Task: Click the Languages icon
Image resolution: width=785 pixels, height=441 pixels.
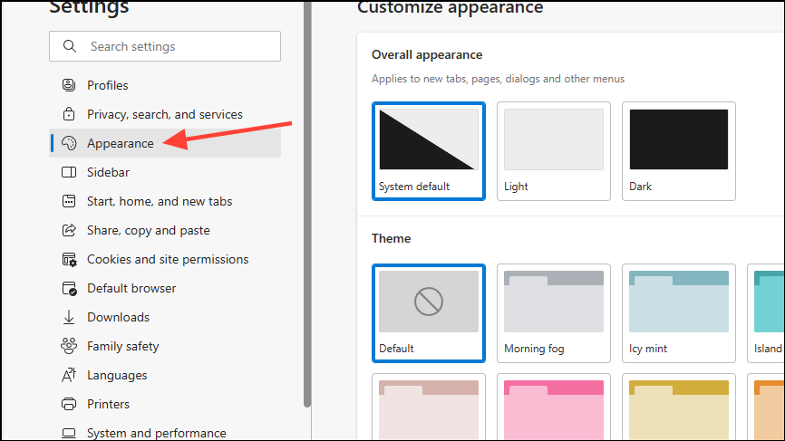Action: point(69,375)
